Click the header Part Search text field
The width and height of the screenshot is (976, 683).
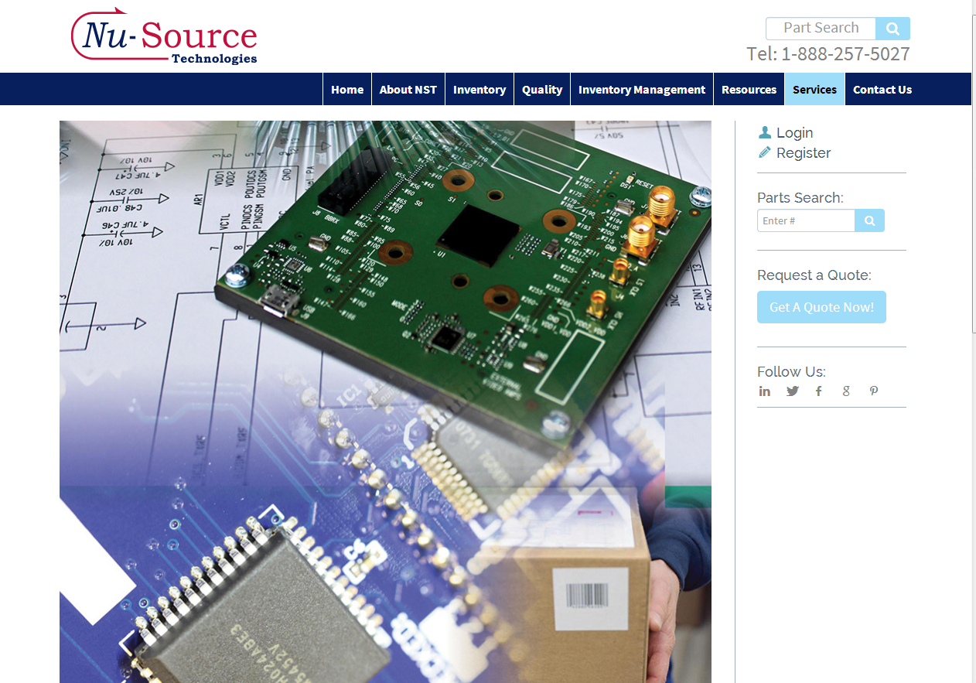(821, 29)
